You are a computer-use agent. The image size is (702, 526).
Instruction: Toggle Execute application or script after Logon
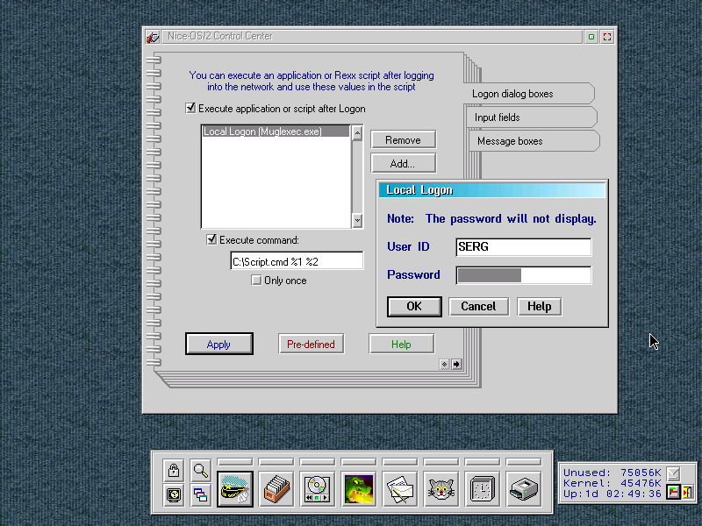pos(190,108)
